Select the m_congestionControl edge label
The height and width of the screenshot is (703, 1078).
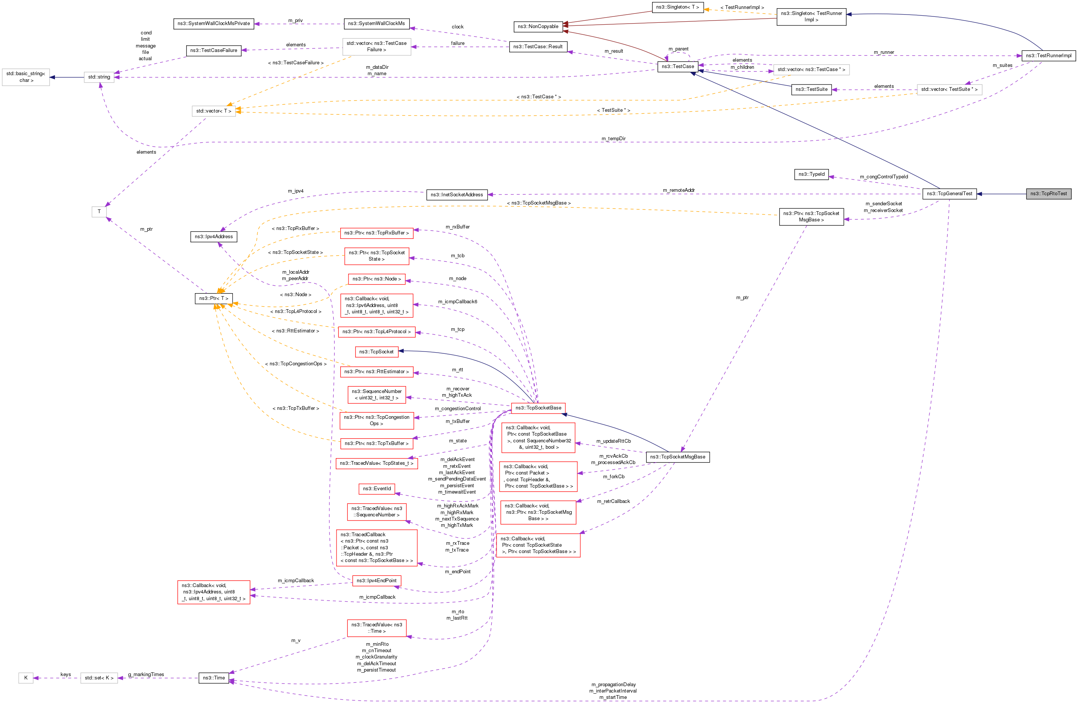457,409
